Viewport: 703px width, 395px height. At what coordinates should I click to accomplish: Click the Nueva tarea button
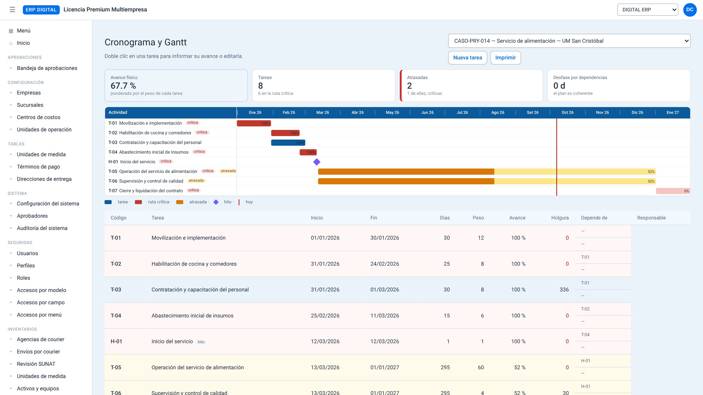467,58
